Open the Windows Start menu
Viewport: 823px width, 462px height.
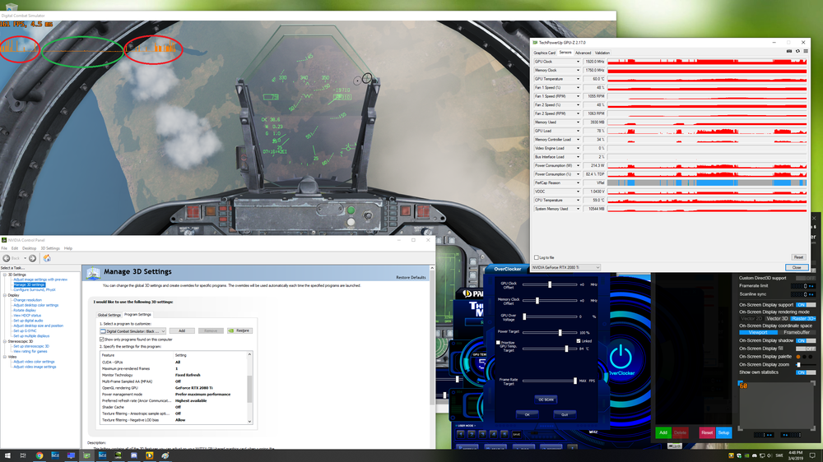coord(7,455)
